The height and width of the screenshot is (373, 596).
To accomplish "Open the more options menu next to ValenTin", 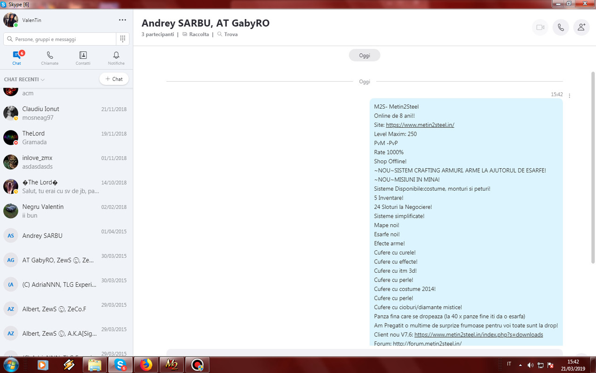I will [x=122, y=20].
